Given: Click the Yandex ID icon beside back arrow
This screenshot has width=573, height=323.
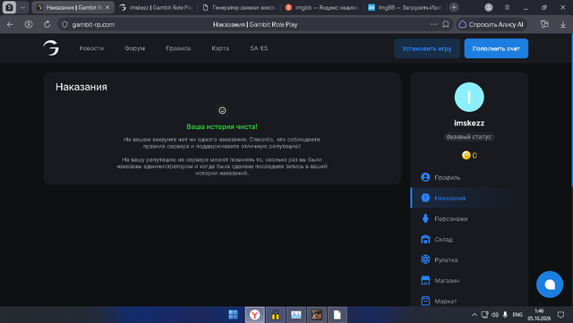Looking at the screenshot, I should 29,24.
